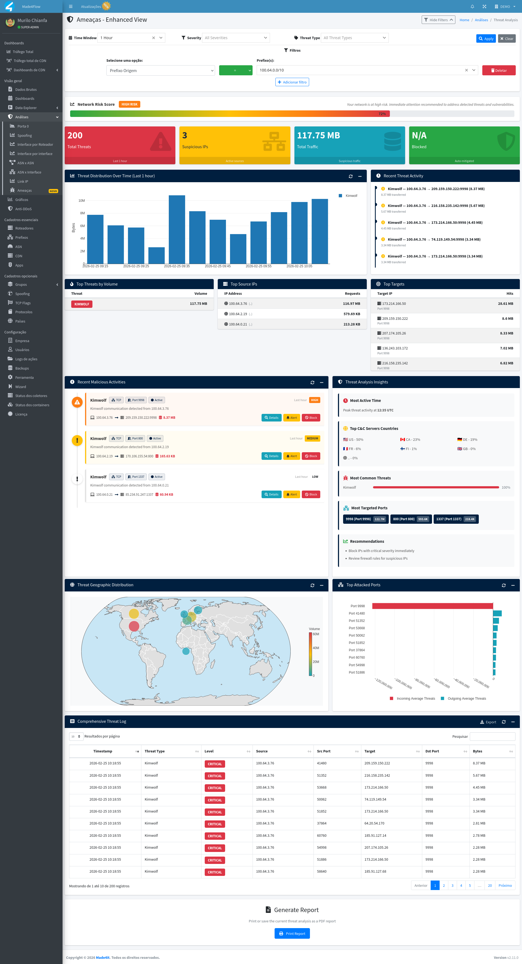Toggle Incoming Average Threats in the legend
This screenshot has width=522, height=964.
[x=413, y=698]
